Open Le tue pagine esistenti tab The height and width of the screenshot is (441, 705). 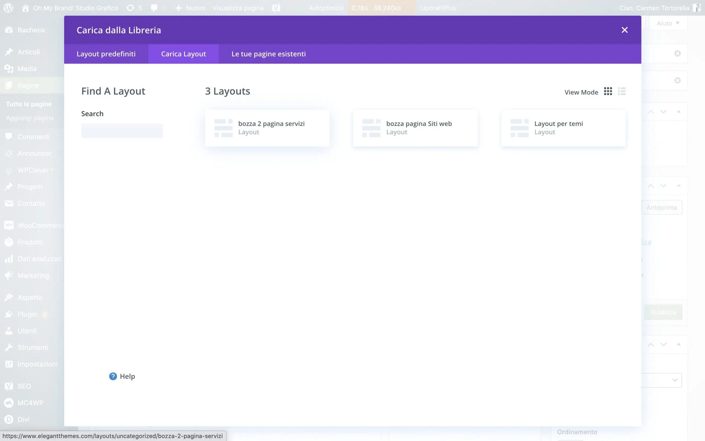click(268, 54)
